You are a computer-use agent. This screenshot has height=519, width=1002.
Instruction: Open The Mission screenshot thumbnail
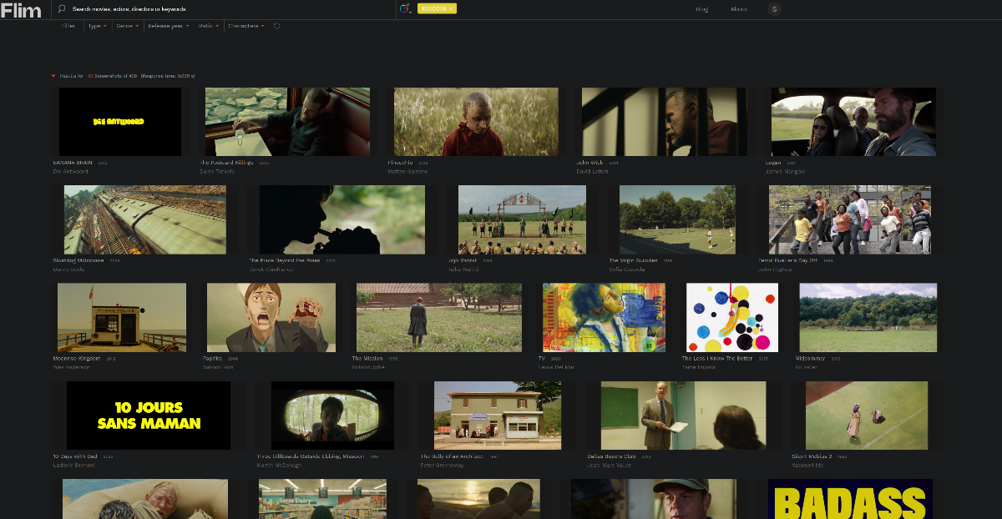(439, 317)
